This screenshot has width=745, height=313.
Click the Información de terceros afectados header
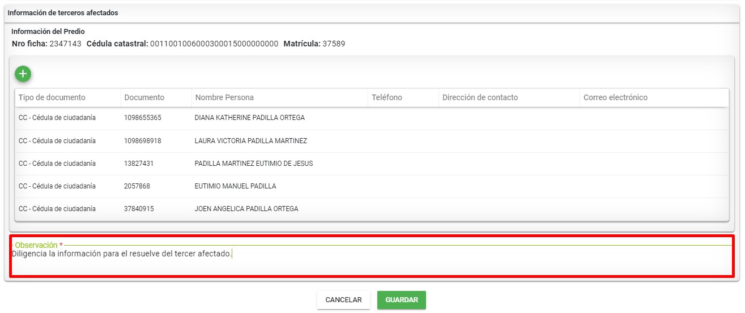[x=63, y=13]
